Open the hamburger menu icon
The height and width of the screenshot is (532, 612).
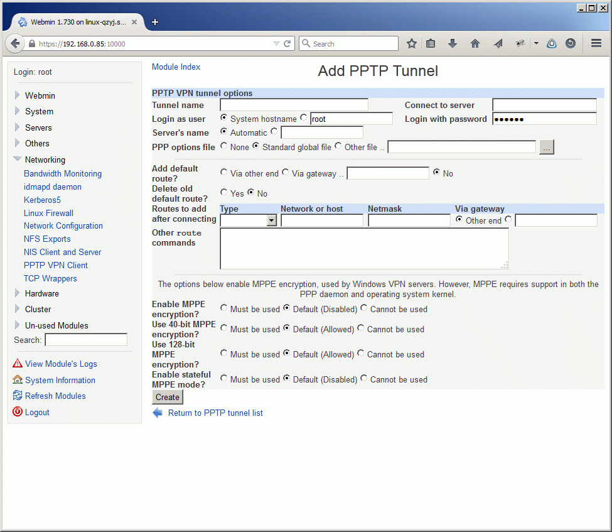(596, 43)
